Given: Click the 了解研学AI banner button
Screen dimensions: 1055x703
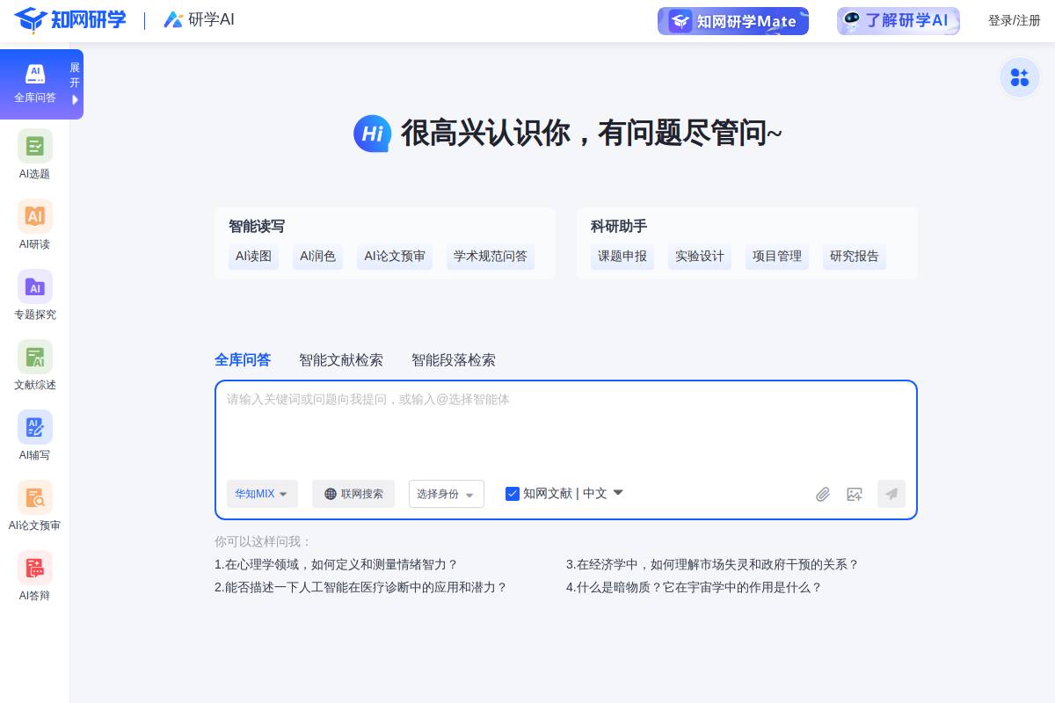Looking at the screenshot, I should point(899,21).
